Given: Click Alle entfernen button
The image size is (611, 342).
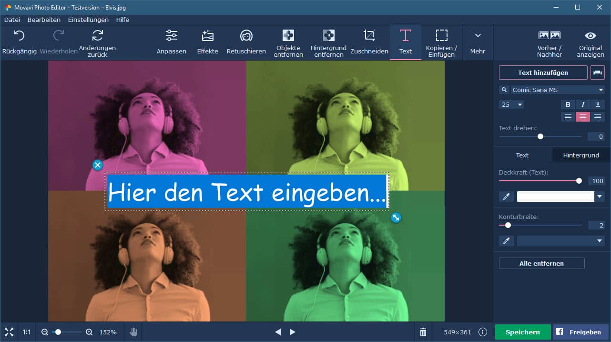Looking at the screenshot, I should tap(542, 263).
